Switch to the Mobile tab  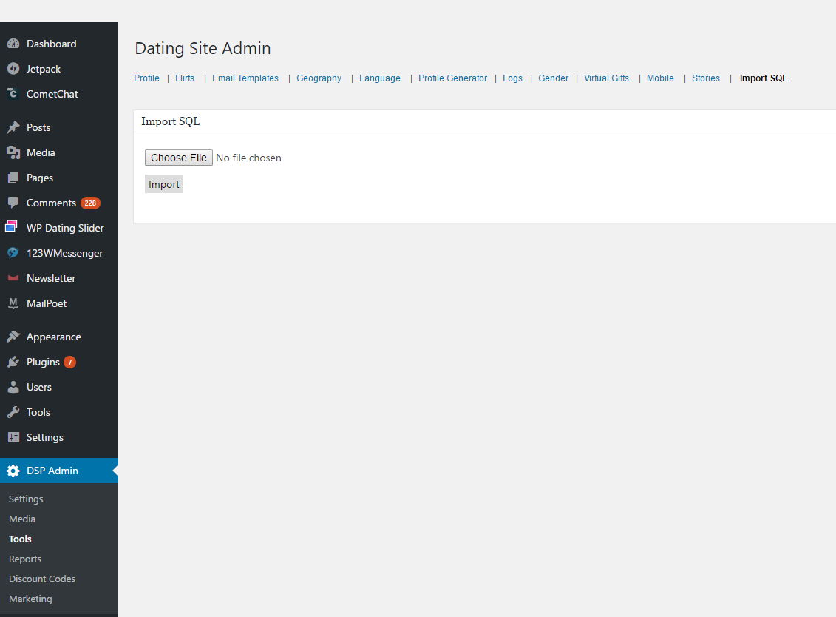coord(660,78)
